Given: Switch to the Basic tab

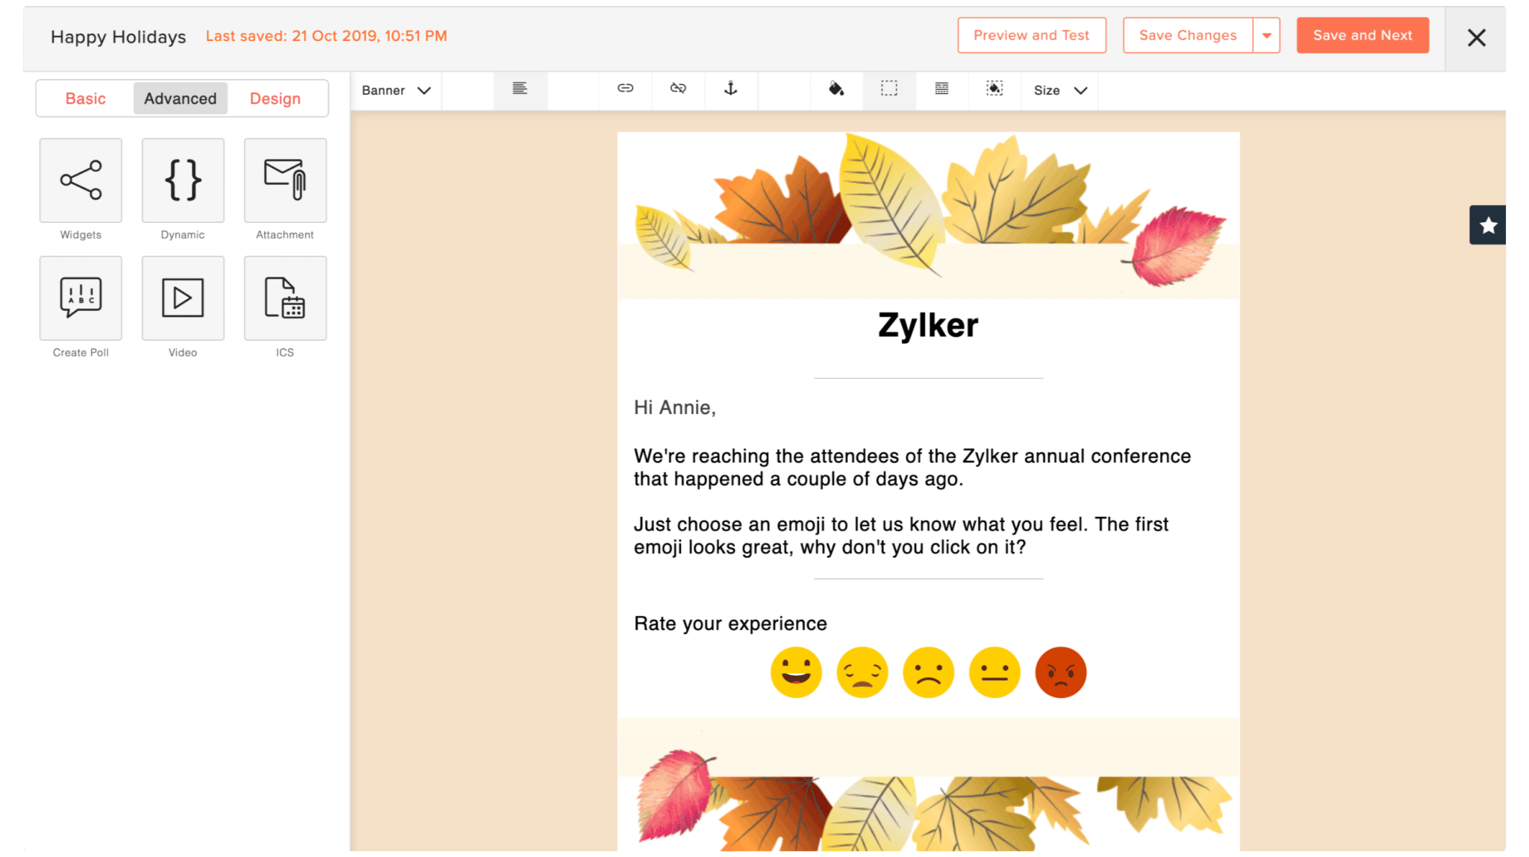Looking at the screenshot, I should pos(86,98).
